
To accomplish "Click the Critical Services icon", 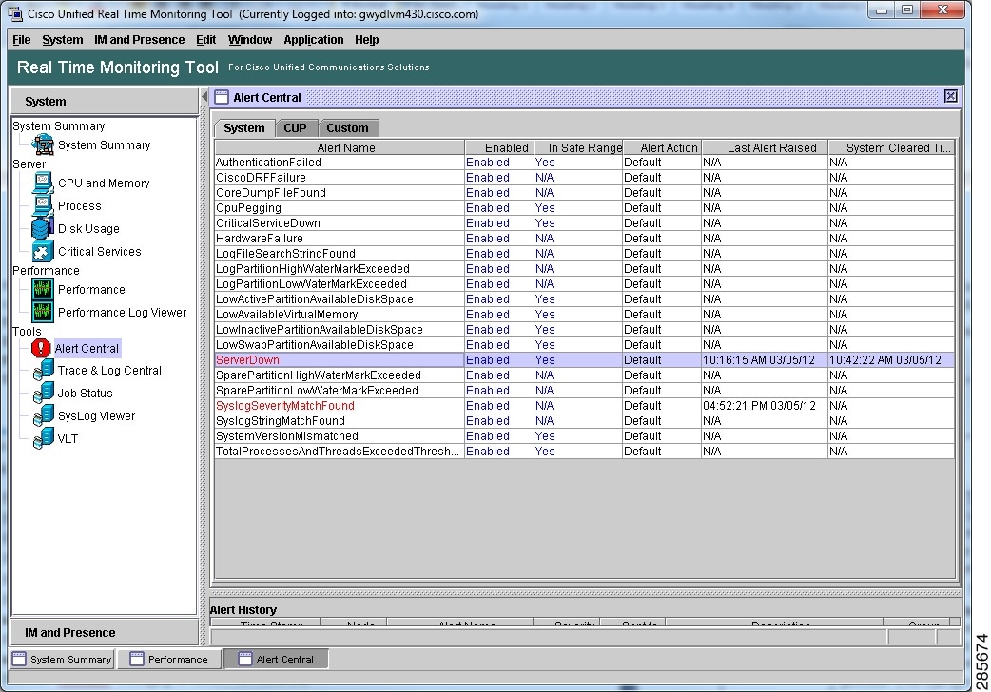I will pyautogui.click(x=43, y=252).
